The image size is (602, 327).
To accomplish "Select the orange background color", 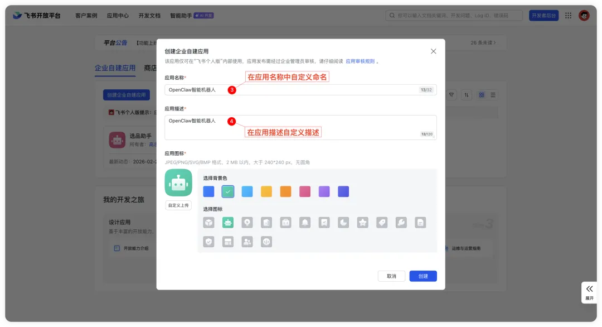I will (285, 191).
